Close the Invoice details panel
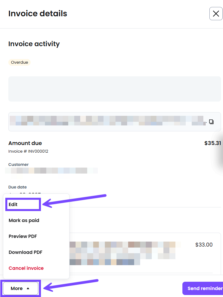Image resolution: width=223 pixels, height=297 pixels. [x=216, y=14]
